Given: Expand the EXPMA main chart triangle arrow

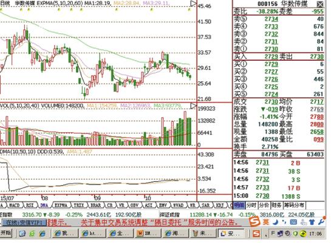Looking at the screenshot, I should pyautogui.click(x=193, y=4).
